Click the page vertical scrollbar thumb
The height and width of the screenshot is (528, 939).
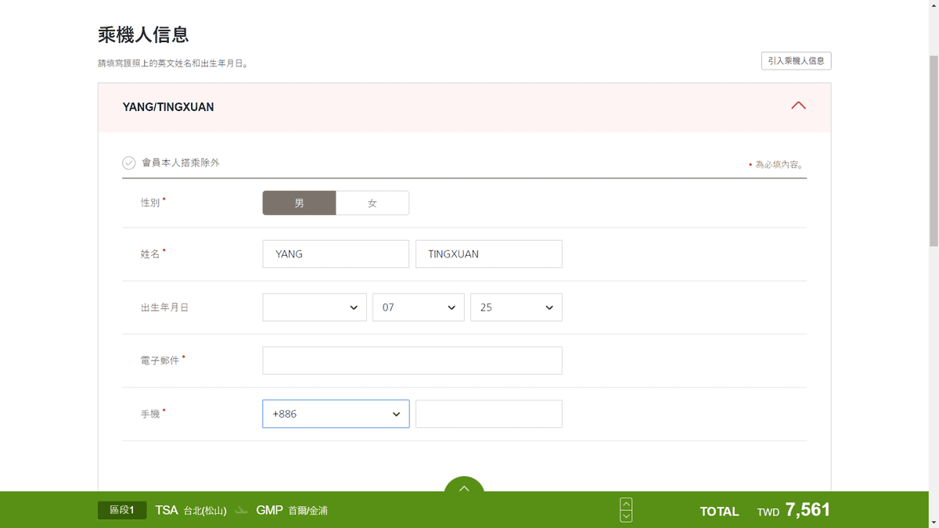[933, 149]
